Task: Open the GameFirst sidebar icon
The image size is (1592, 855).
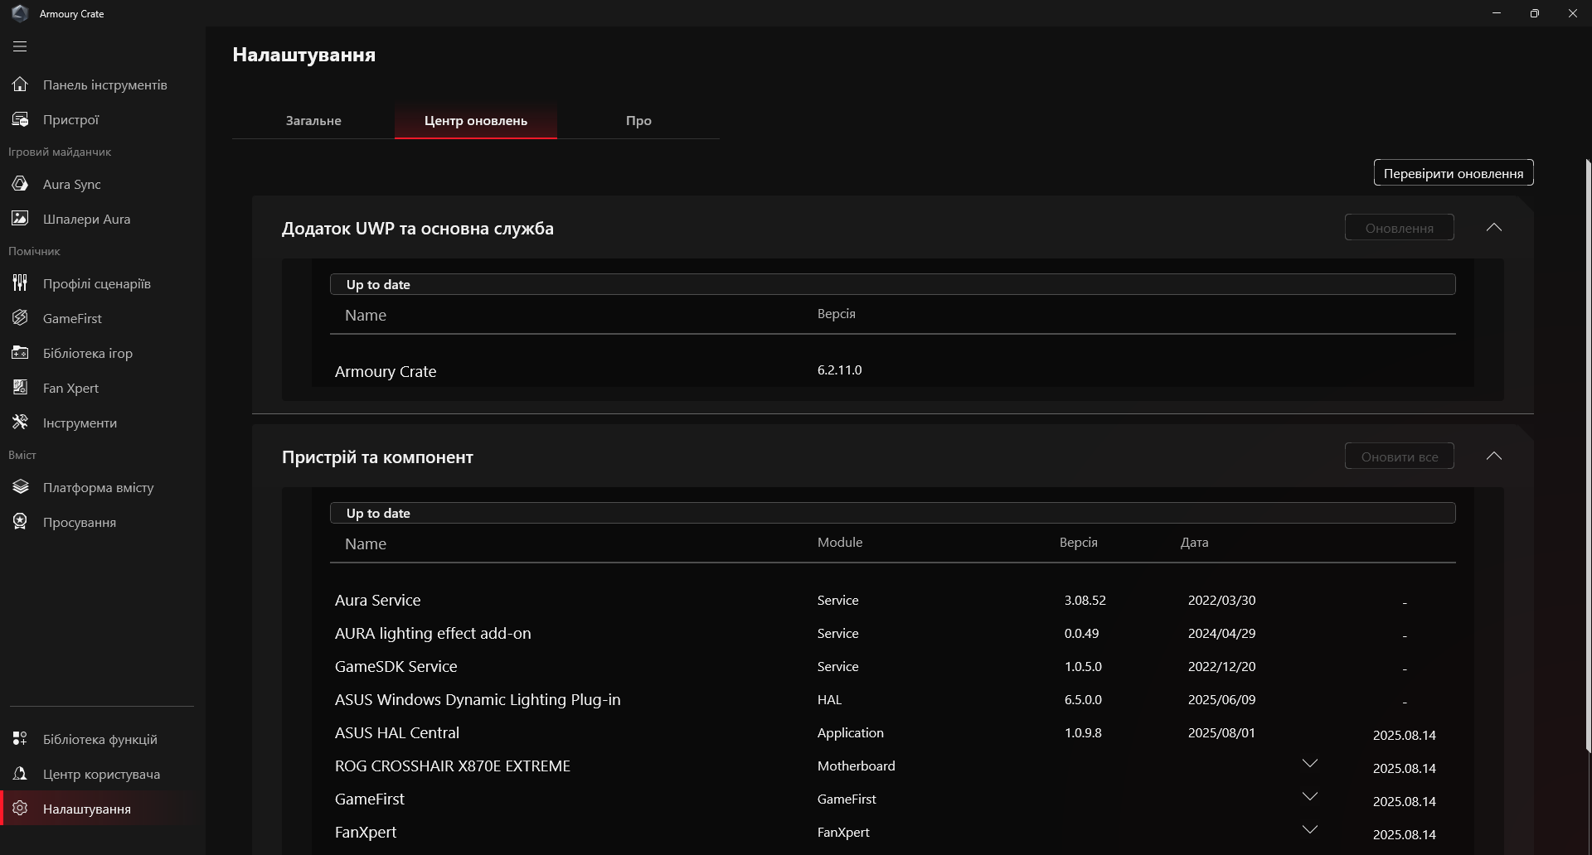Action: pos(20,318)
